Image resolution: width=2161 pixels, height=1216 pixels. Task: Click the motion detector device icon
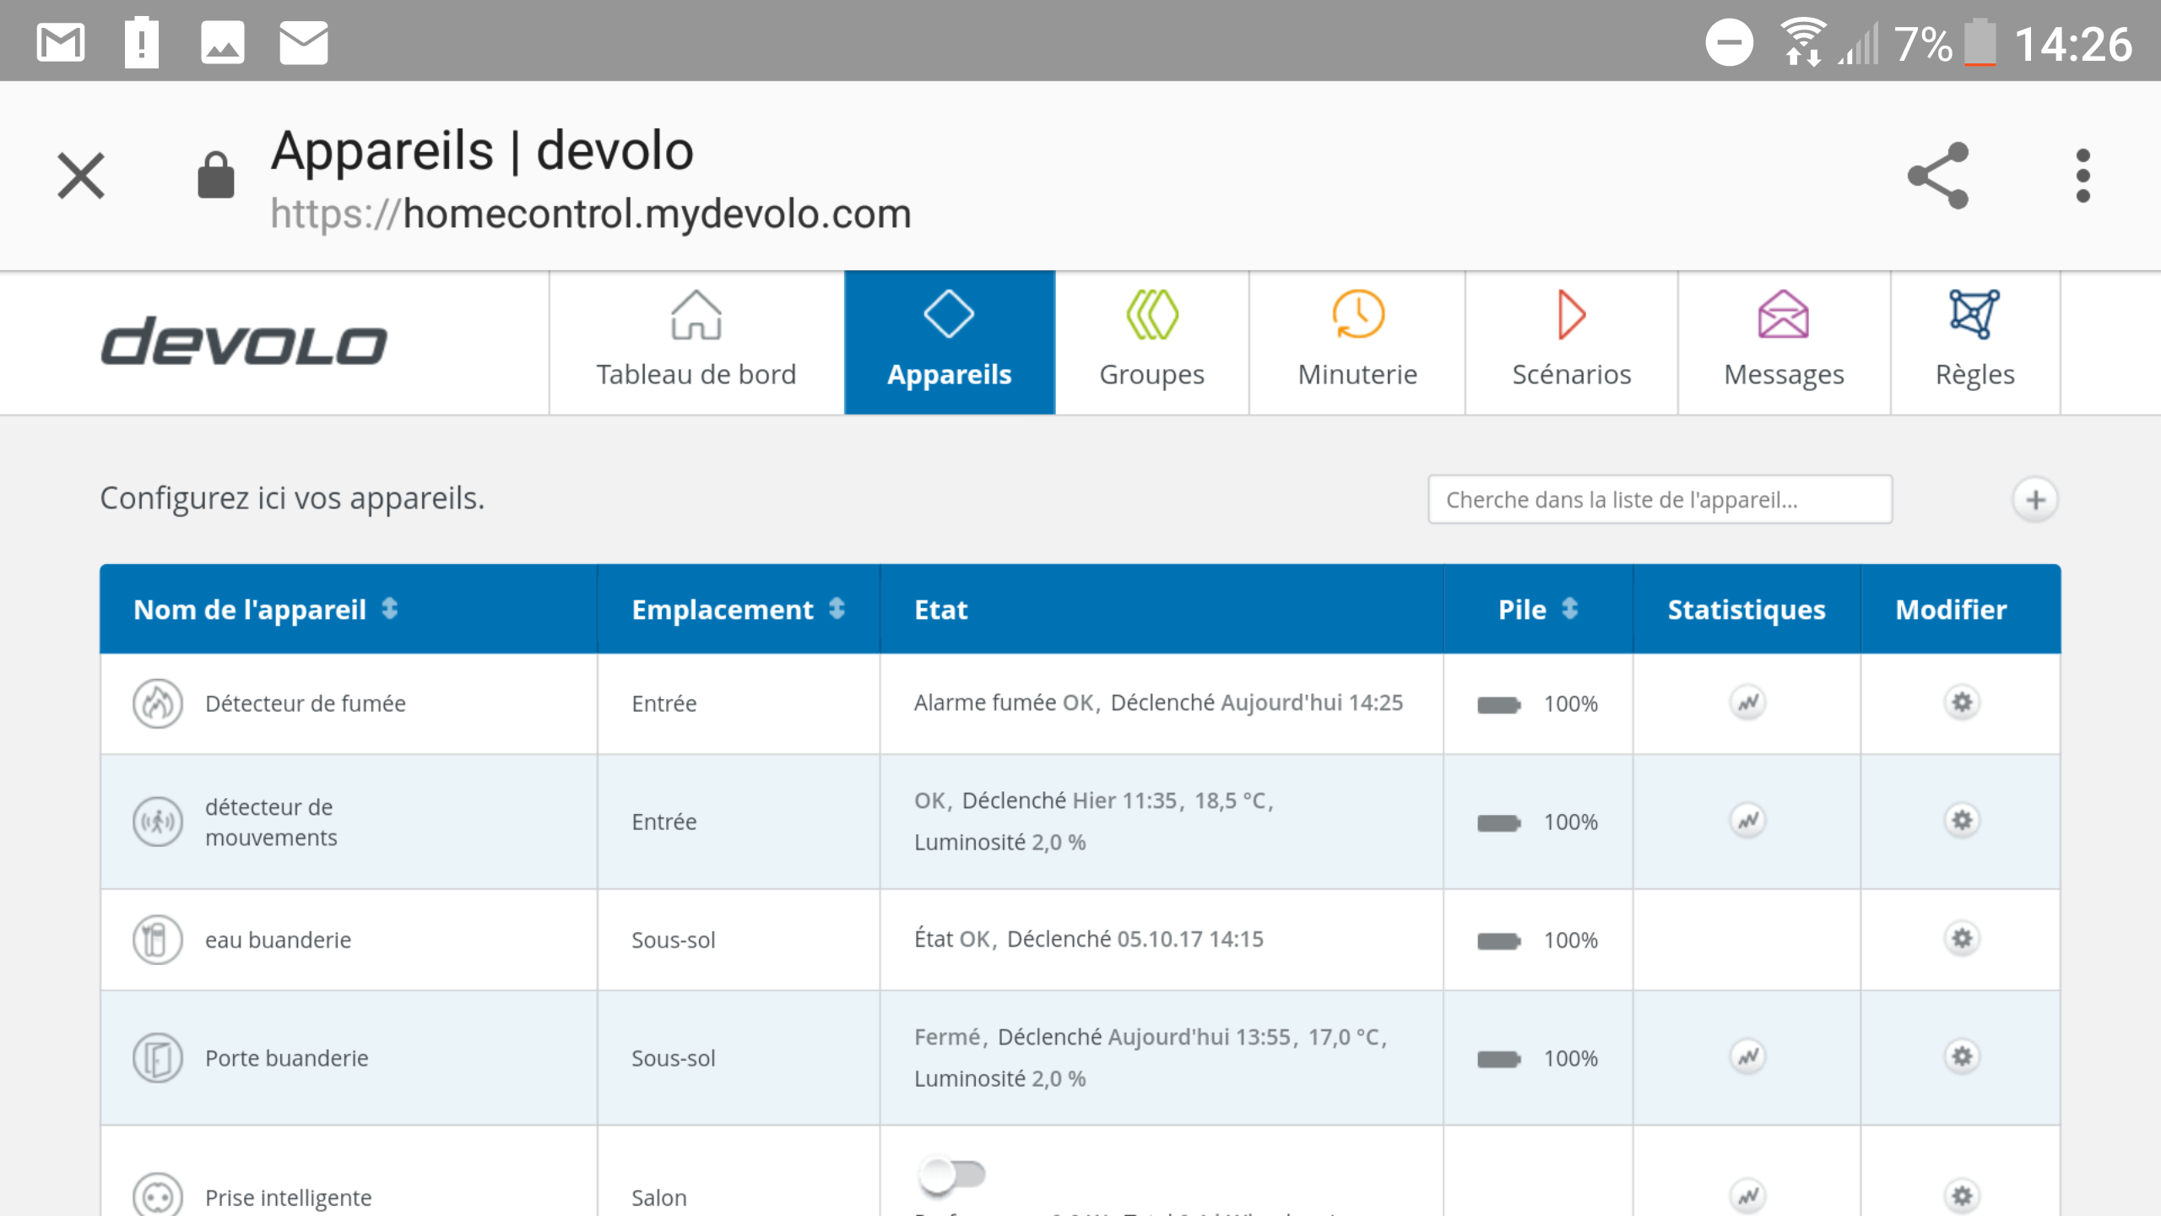[158, 822]
